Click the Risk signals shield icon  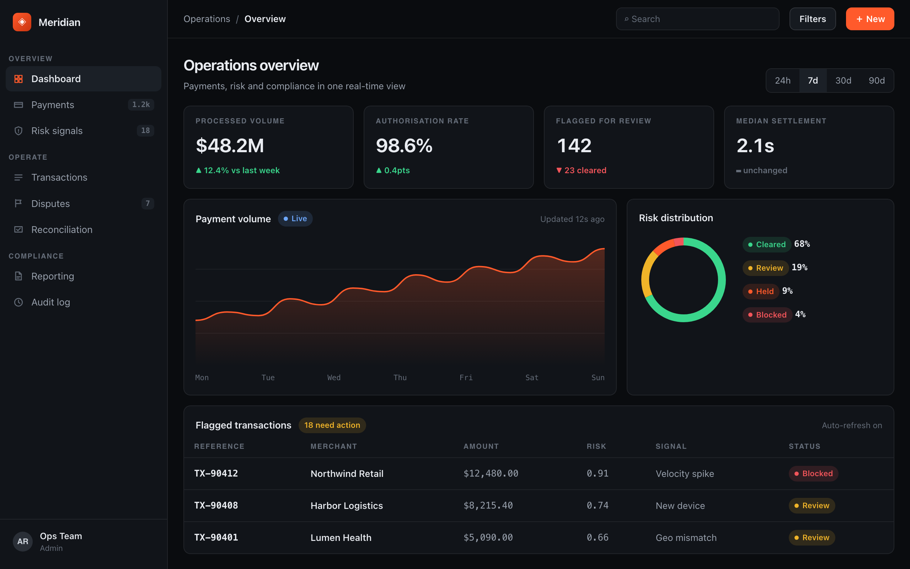coord(18,131)
